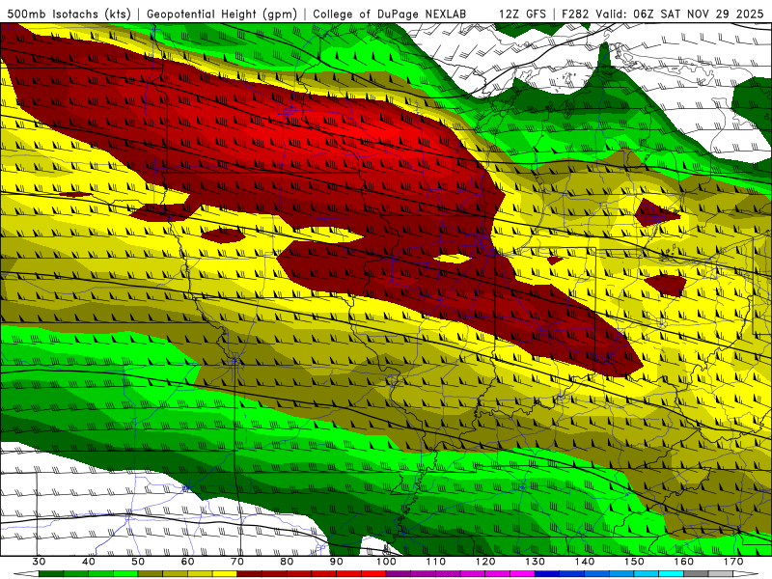
Task: Click the '500mb Isotachs (kts)' title text
Action: 68,14
